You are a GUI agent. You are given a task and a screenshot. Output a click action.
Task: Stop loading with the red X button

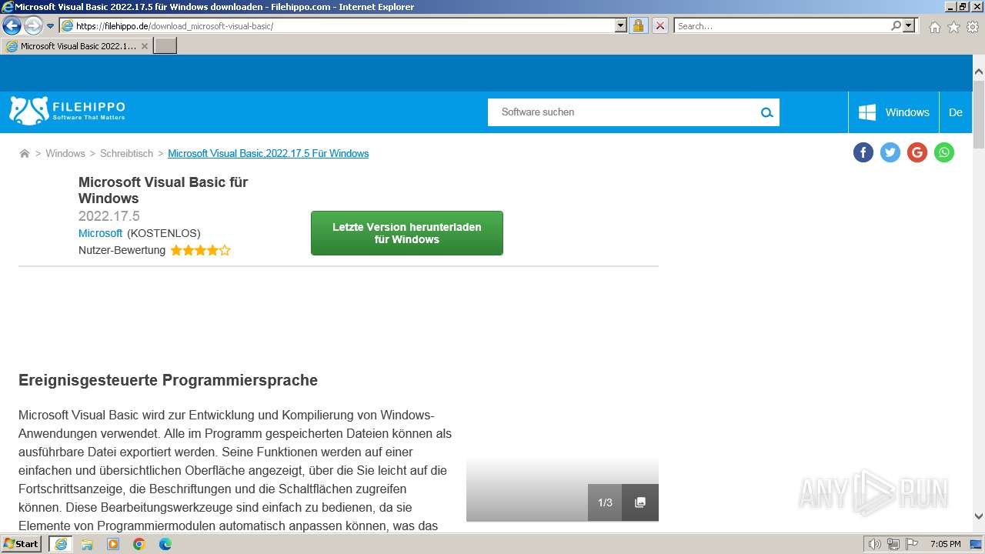(659, 25)
